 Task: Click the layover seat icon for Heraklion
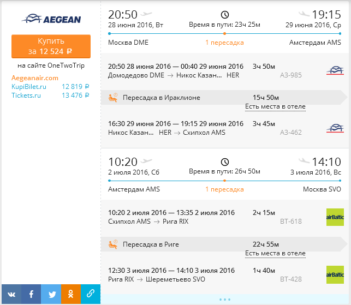pyautogui.click(x=113, y=98)
